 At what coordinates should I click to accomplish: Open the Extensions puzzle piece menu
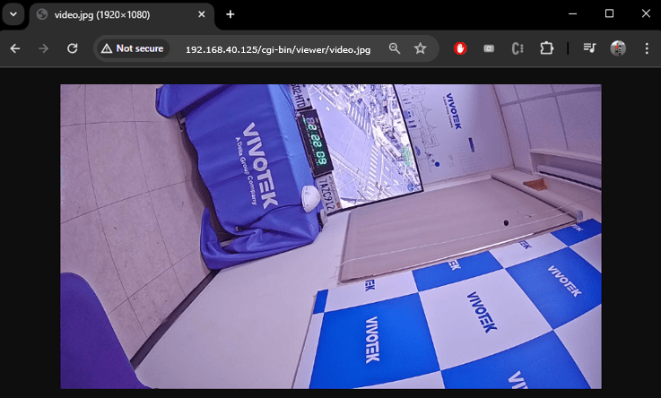coord(546,48)
